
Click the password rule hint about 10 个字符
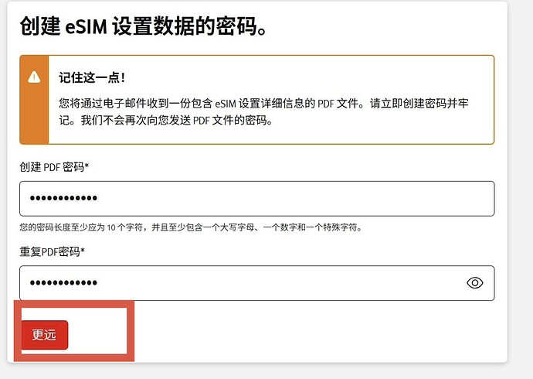point(191,227)
